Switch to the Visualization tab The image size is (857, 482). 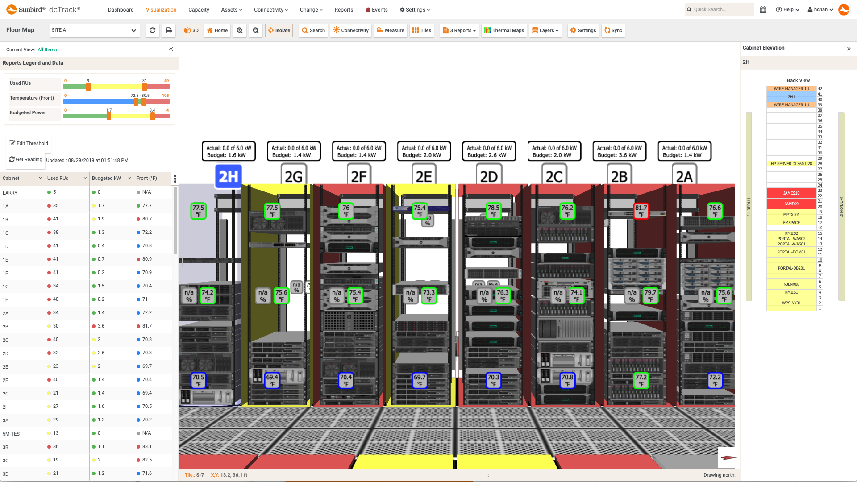(x=161, y=9)
